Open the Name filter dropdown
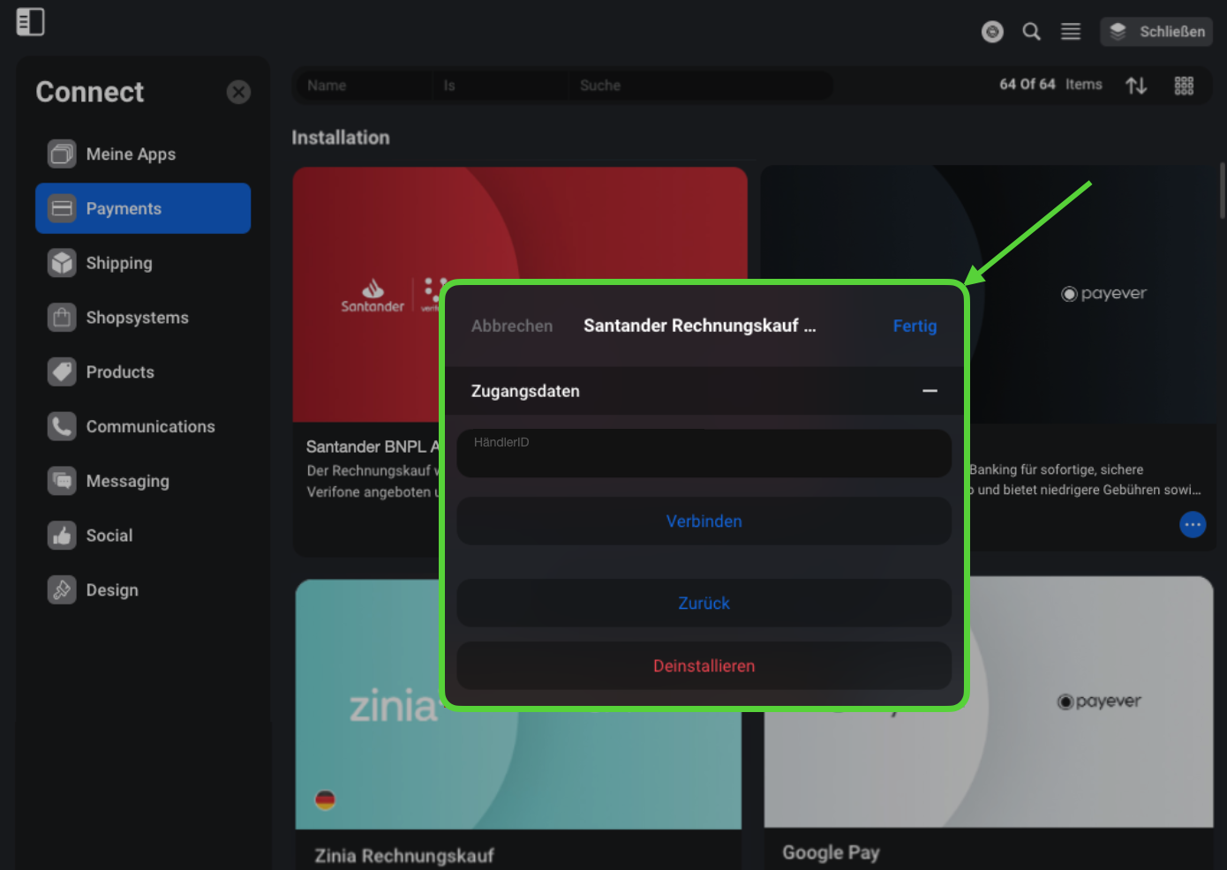1227x870 pixels. (x=363, y=86)
